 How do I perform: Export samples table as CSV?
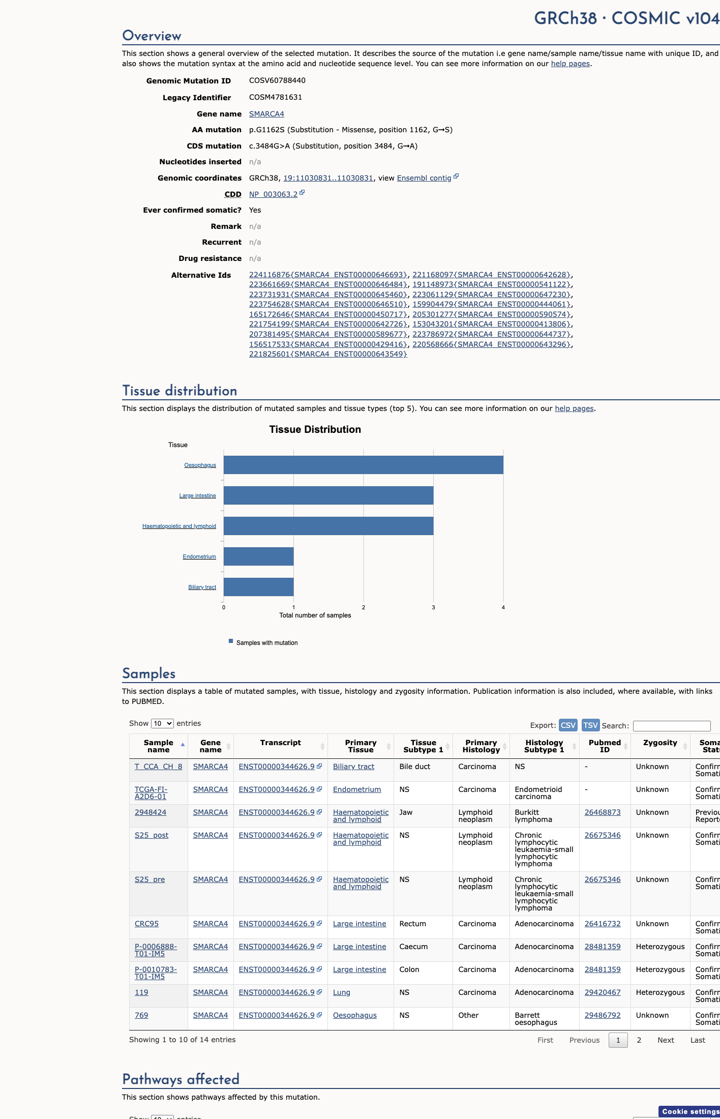coord(568,725)
